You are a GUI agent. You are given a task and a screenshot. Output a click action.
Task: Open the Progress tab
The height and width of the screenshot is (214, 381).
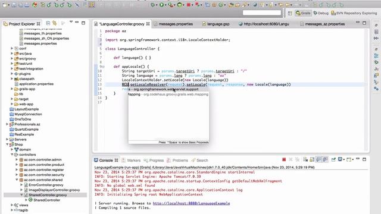click(154, 160)
